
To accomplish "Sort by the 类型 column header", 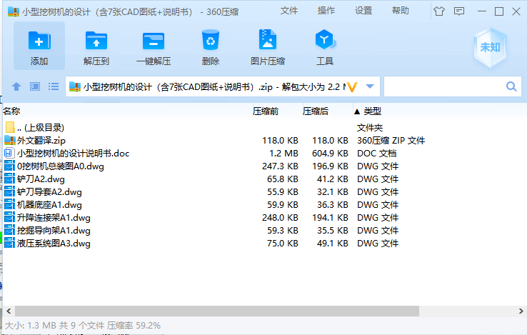I will (x=372, y=111).
